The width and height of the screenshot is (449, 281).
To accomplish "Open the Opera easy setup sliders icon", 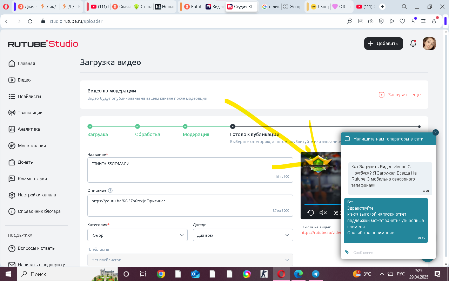I will 424,21.
